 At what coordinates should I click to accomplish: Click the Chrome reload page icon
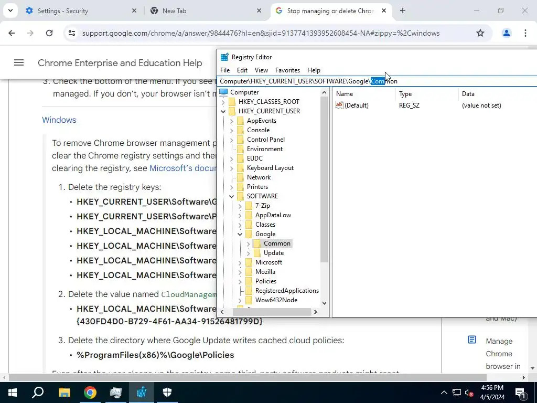(x=49, y=33)
